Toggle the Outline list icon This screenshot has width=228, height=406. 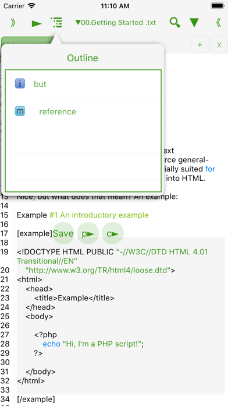56,23
